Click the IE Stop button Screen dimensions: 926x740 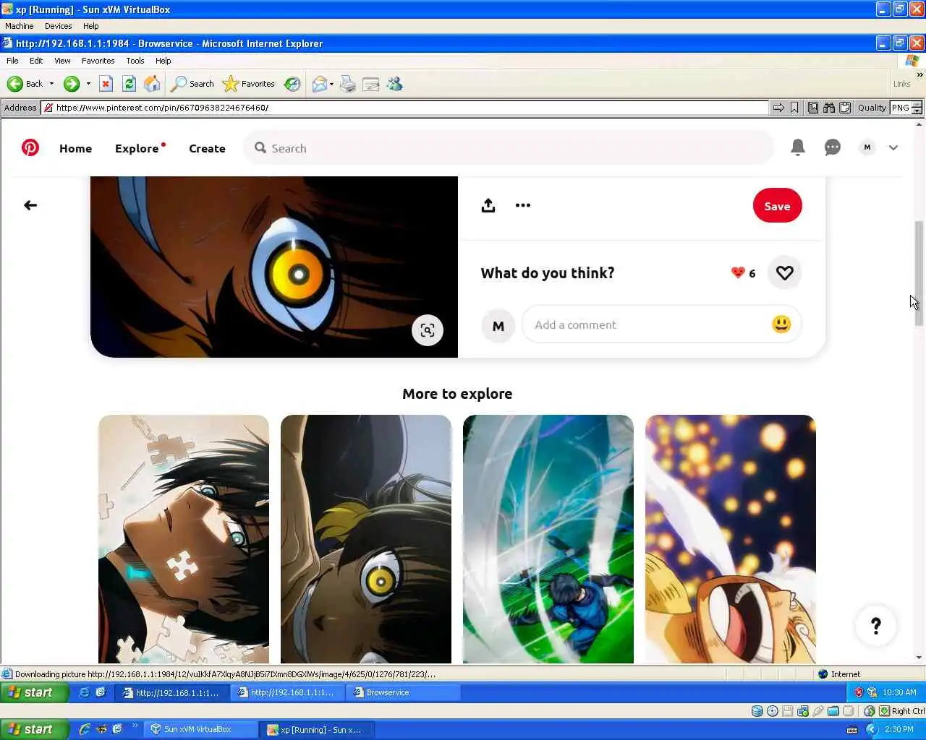[106, 84]
